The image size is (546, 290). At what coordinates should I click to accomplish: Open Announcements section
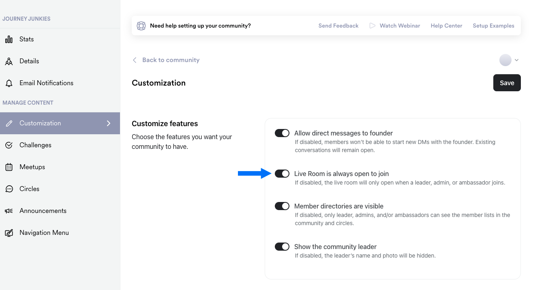coord(60,211)
